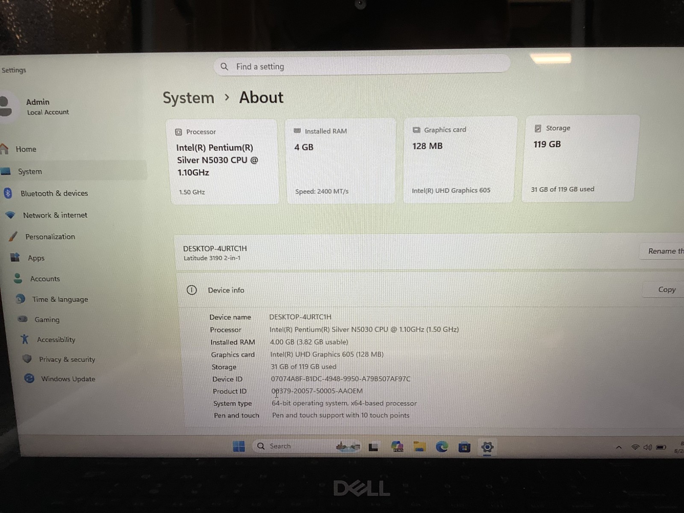Click the search magnifier icon in Find a setting

click(x=224, y=67)
